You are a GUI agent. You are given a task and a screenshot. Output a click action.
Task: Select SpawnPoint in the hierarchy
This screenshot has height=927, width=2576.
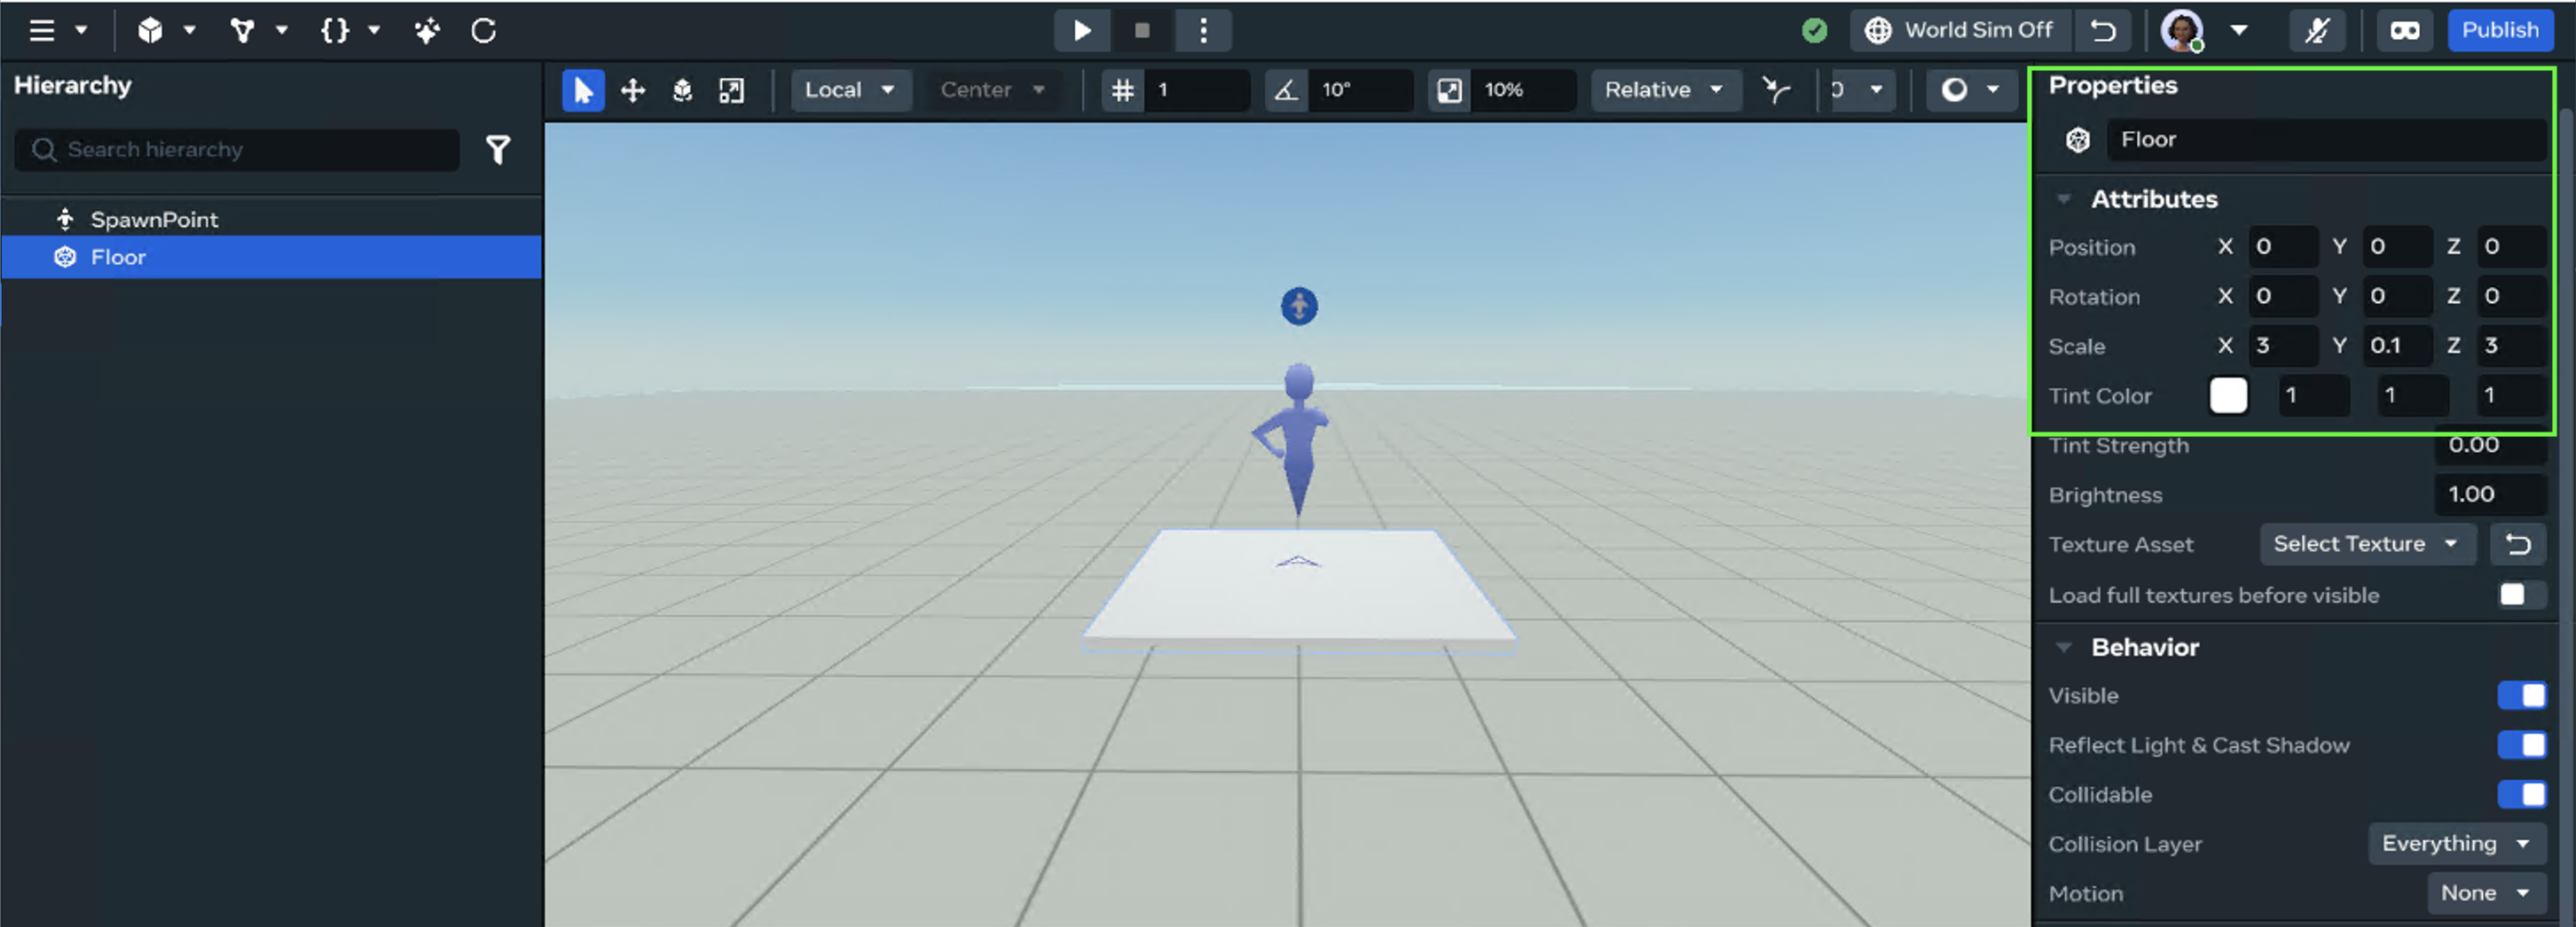tap(154, 219)
